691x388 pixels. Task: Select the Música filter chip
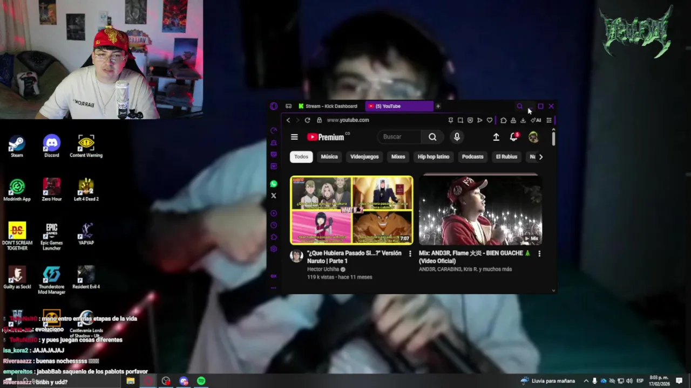tap(329, 157)
